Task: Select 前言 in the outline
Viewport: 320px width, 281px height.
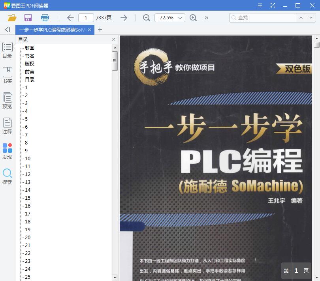Action: click(x=30, y=72)
